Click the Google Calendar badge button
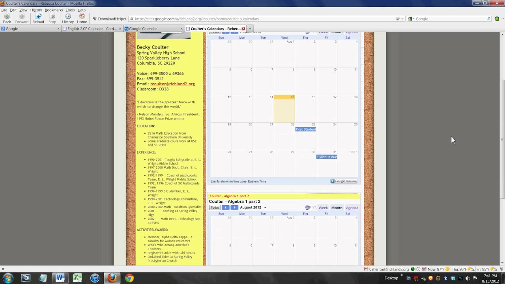 pyautogui.click(x=344, y=181)
